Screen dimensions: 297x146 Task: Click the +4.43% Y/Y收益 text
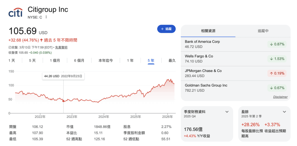pos(197,136)
